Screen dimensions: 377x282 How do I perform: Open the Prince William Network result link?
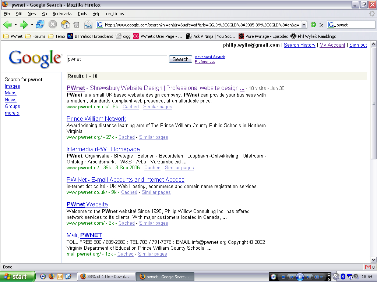96,119
